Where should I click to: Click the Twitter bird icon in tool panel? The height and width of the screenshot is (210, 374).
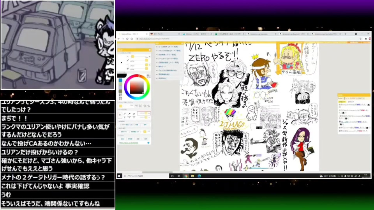(148, 143)
